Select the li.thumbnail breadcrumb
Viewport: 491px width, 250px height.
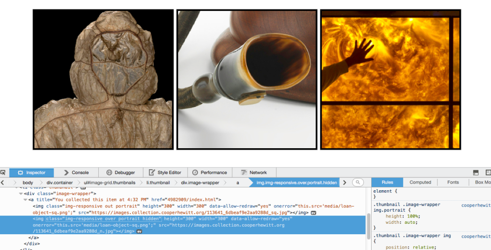click(x=158, y=183)
